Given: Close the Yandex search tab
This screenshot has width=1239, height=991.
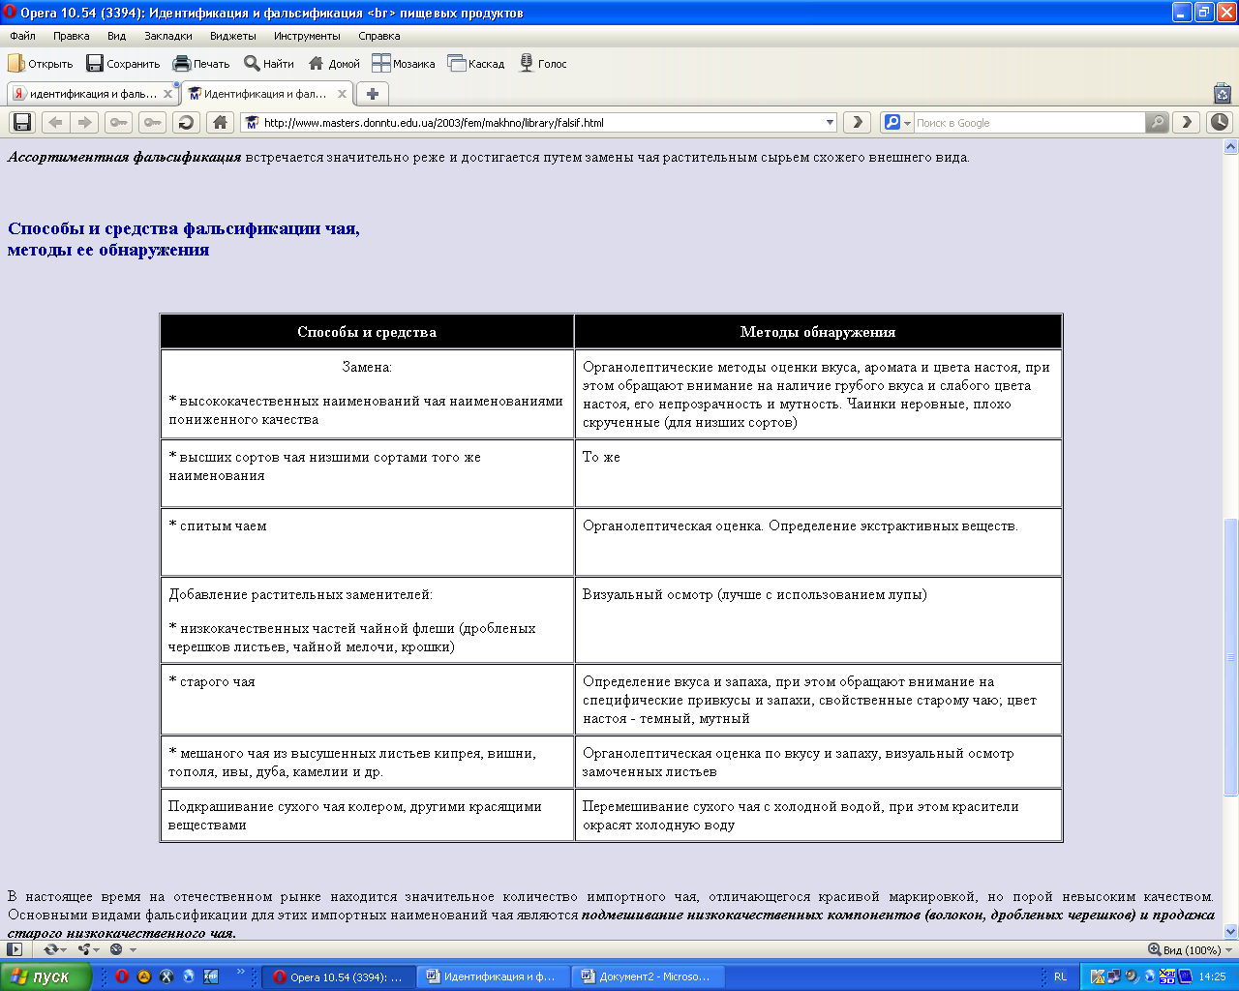Looking at the screenshot, I should coord(168,94).
